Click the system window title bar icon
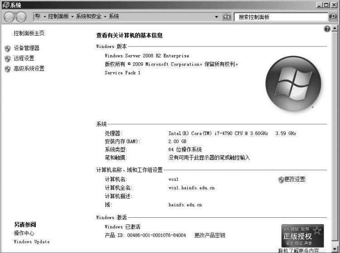340x253 pixels. point(6,5)
